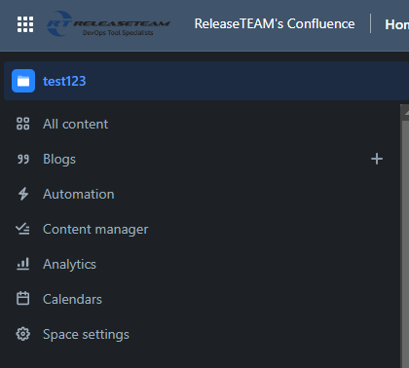This screenshot has height=368, width=409.
Task: Create a new blog with plus button
Action: tap(377, 159)
